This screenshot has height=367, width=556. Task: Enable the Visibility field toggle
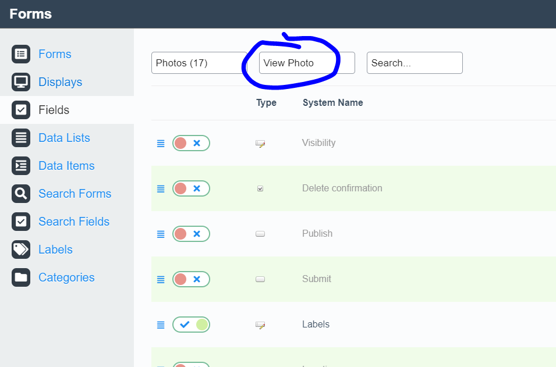click(191, 143)
